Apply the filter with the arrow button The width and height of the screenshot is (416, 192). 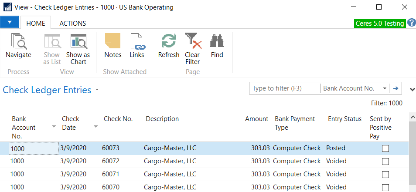(396, 88)
